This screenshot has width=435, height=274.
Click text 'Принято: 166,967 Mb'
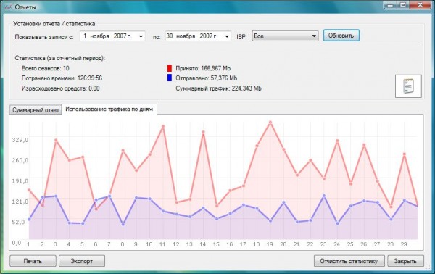203,68
